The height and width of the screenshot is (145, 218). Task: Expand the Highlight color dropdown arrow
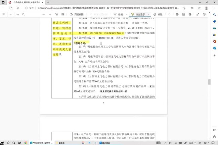click(148, 14)
